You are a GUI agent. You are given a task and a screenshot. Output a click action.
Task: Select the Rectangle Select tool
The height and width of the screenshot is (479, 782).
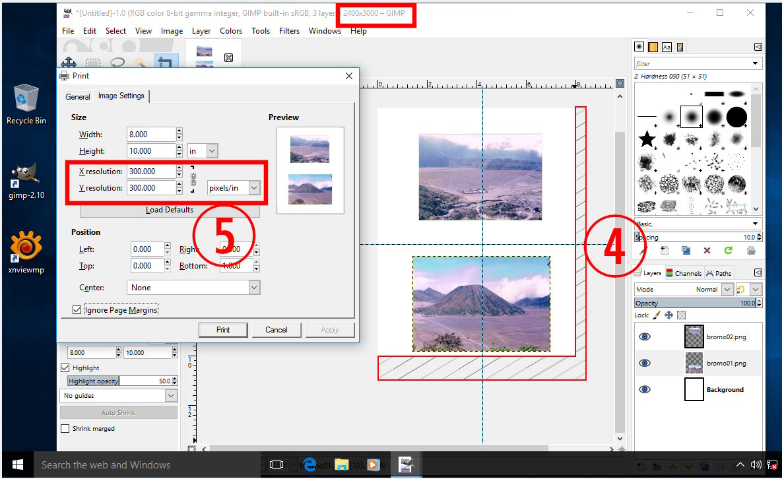coord(93,63)
